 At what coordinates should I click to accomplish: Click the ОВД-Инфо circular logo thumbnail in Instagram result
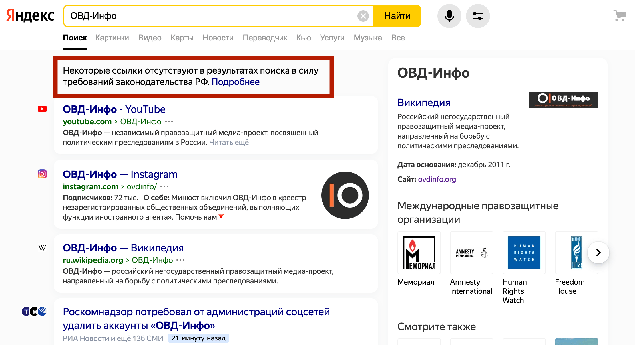point(345,195)
